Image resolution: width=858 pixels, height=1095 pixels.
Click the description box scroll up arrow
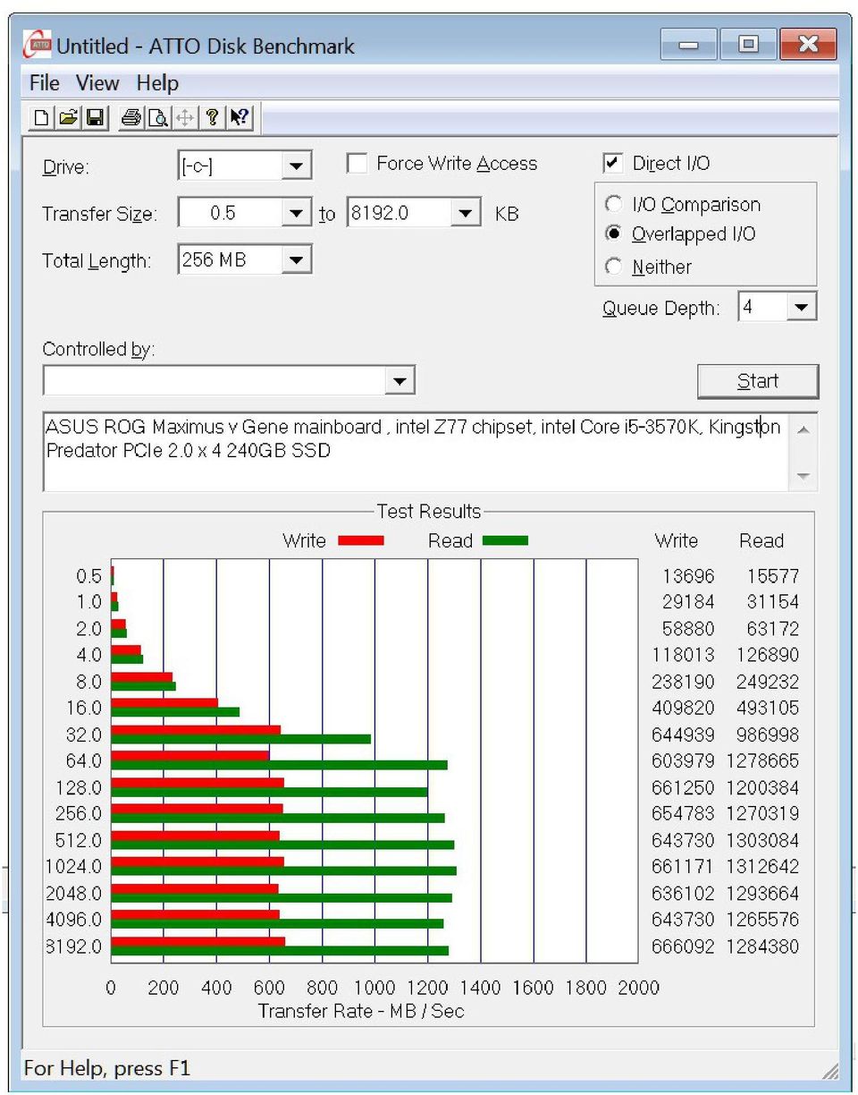(x=803, y=429)
